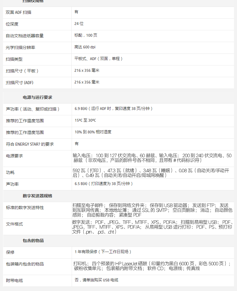Click the '电源与运行要求' section heading
The width and height of the screenshot is (237, 291).
pyautogui.click(x=37, y=97)
